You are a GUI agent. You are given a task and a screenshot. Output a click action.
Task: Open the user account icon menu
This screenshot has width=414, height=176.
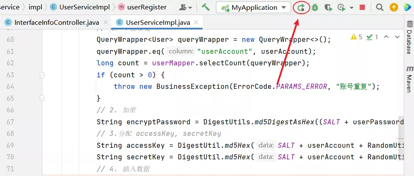(185, 7)
